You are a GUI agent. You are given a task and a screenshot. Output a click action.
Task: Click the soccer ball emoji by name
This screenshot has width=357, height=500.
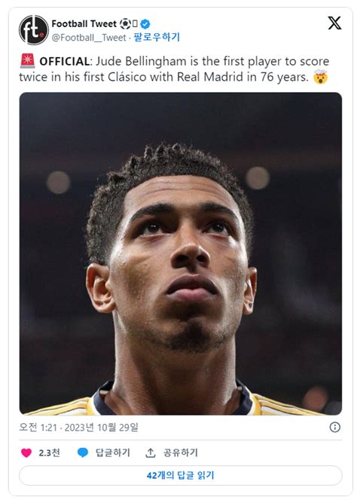[x=125, y=24]
